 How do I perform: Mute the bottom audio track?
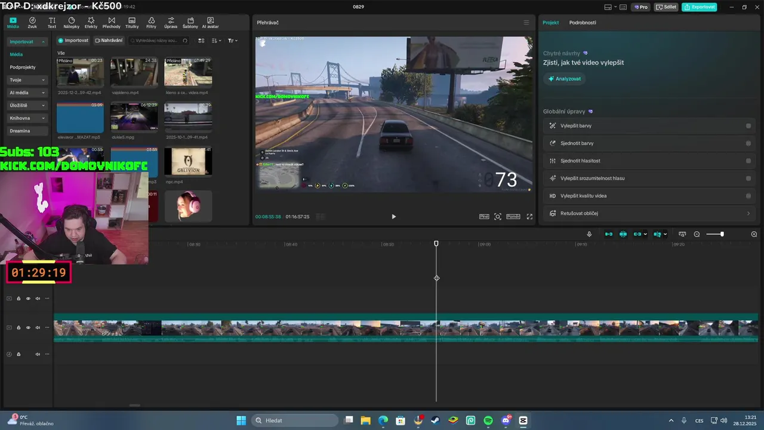(x=38, y=354)
